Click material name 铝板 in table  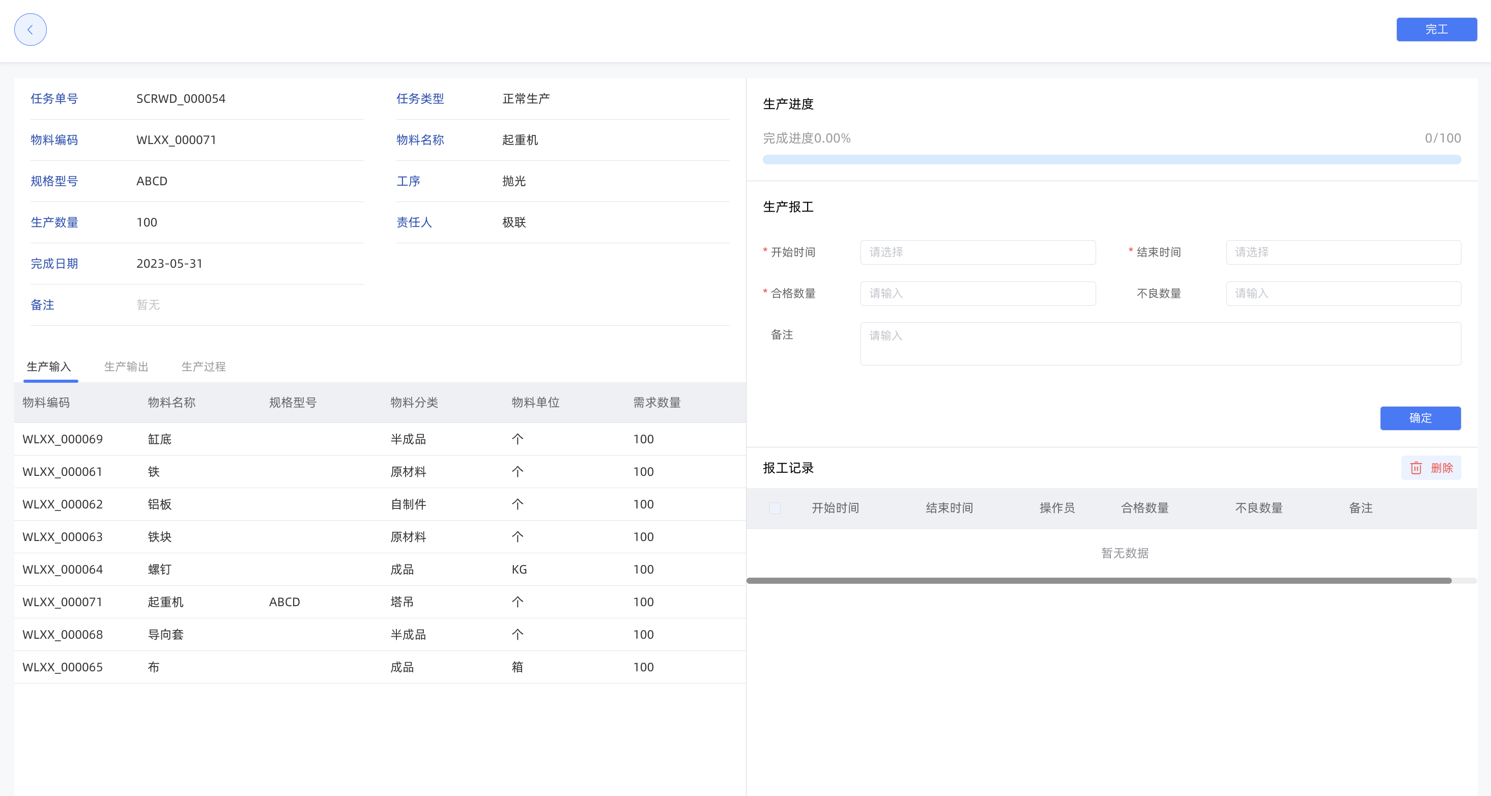click(x=160, y=504)
